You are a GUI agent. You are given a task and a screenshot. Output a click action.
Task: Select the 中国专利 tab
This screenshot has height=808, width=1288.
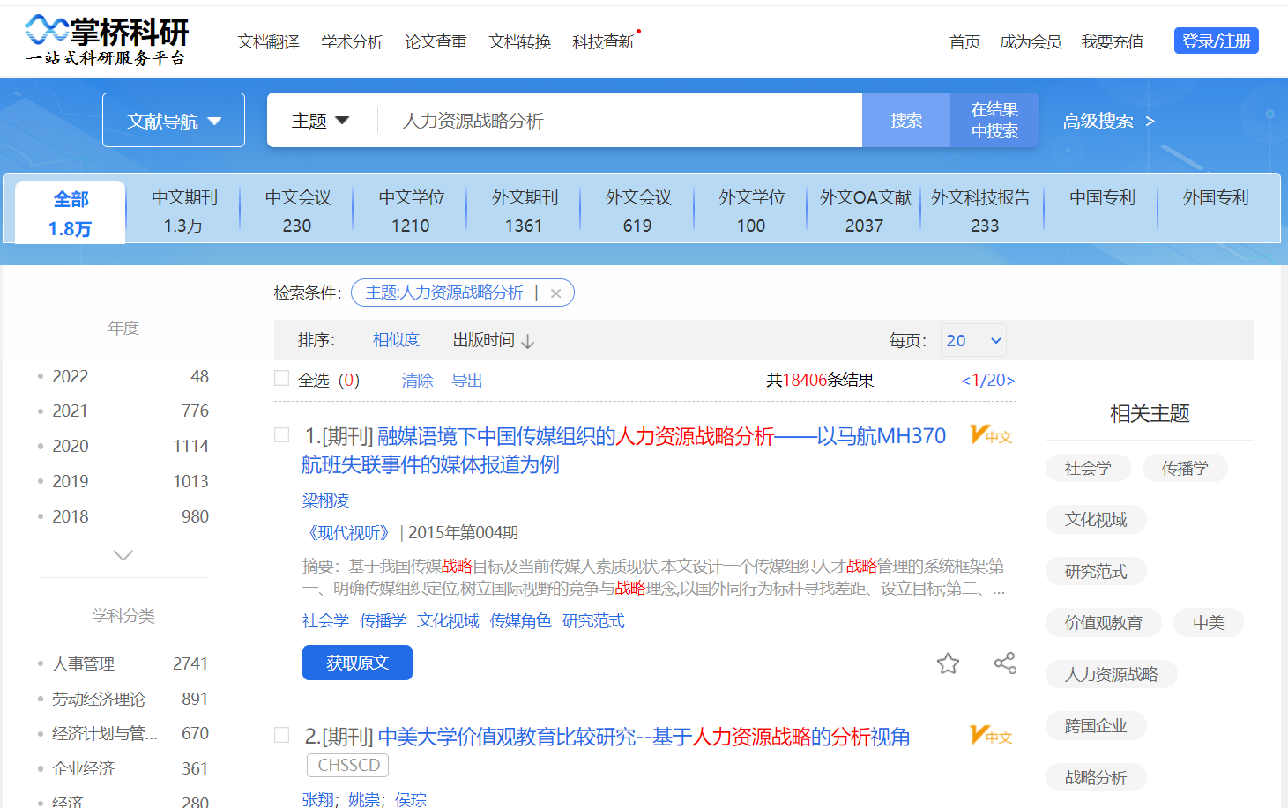pyautogui.click(x=1102, y=198)
